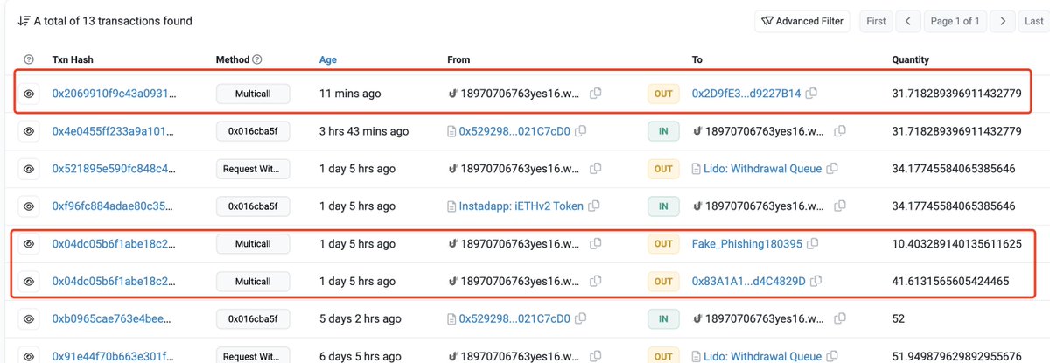The image size is (1050, 363).
Task: Preview details for transaction 0x521895e590fc848c4
Action: [x=29, y=169]
